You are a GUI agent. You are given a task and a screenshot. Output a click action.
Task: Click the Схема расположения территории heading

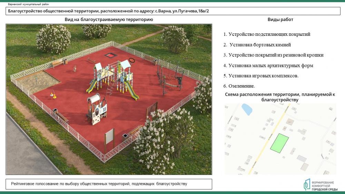(x=280, y=97)
